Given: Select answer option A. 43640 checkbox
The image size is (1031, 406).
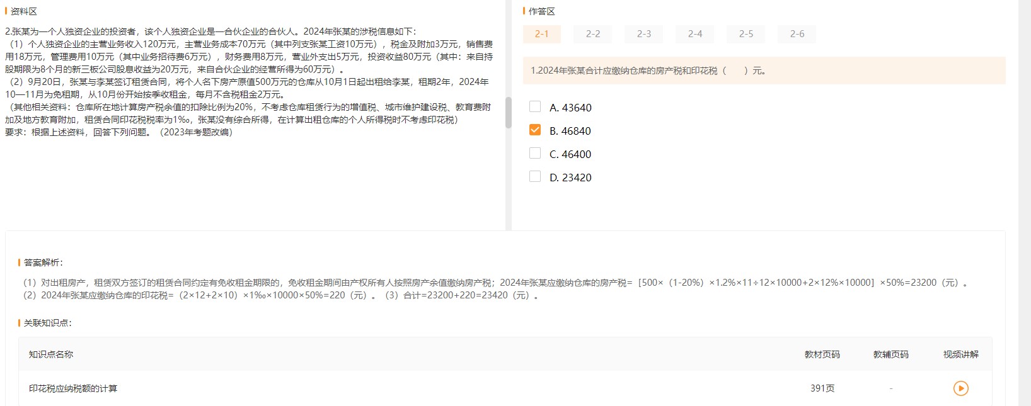Looking at the screenshot, I should tap(535, 107).
